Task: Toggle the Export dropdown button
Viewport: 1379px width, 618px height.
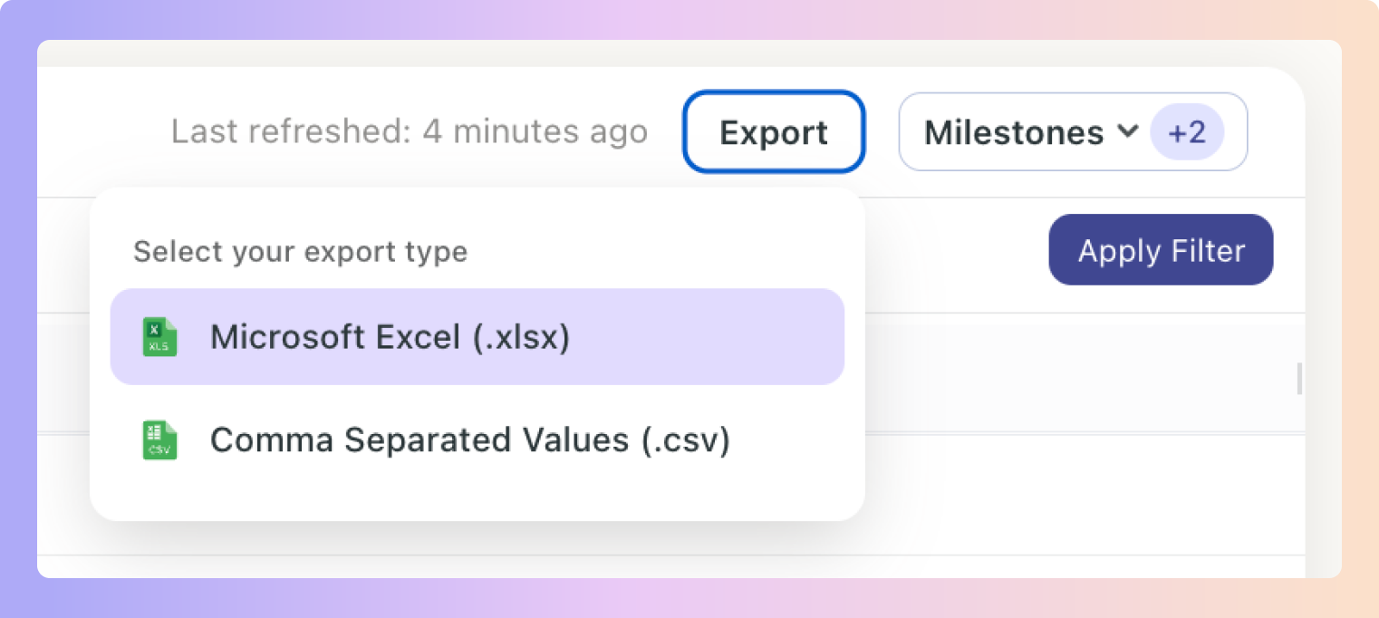Action: click(774, 132)
